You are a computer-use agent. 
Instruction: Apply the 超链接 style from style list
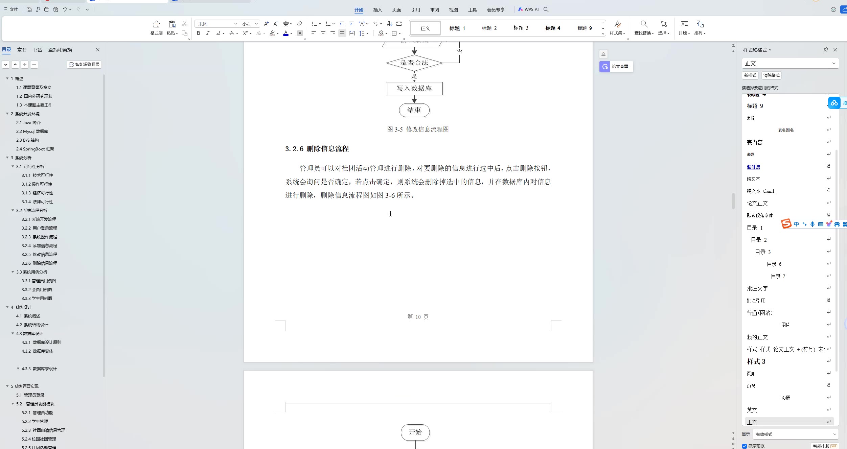pyautogui.click(x=753, y=167)
